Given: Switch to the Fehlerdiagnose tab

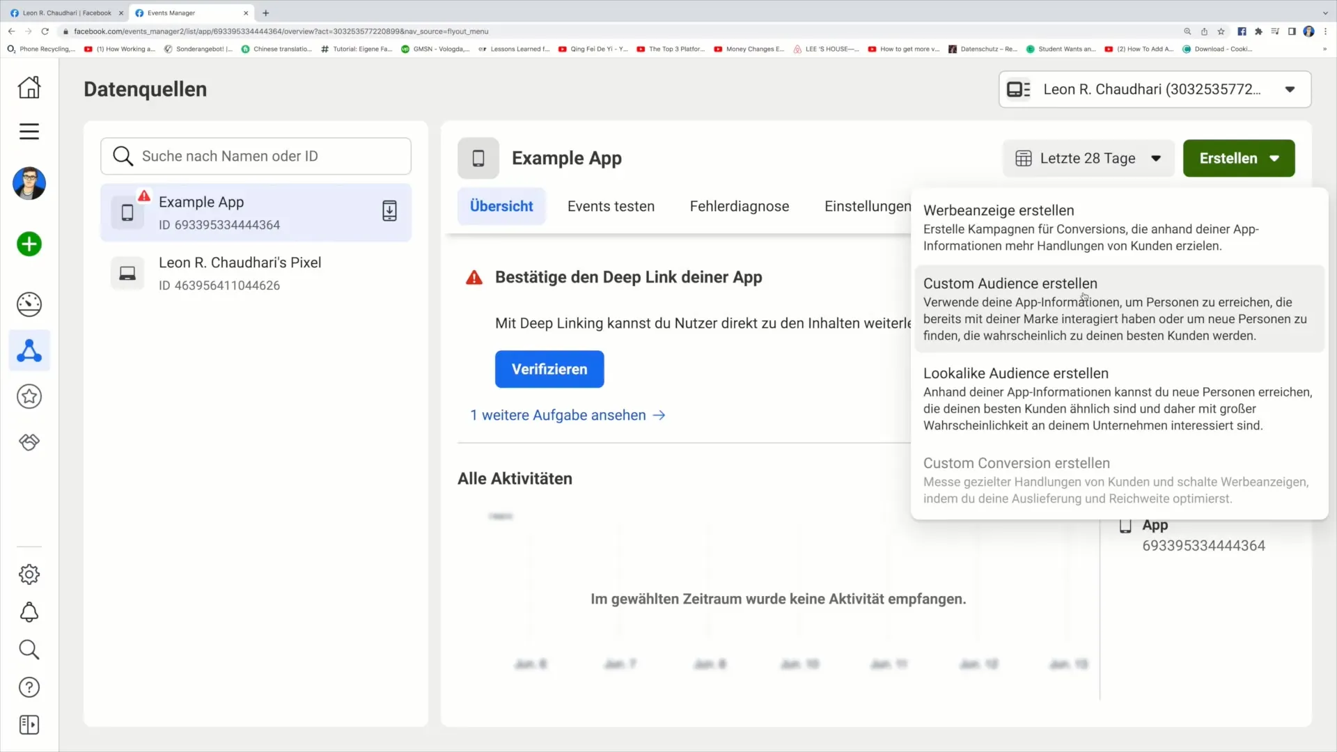Looking at the screenshot, I should (740, 206).
